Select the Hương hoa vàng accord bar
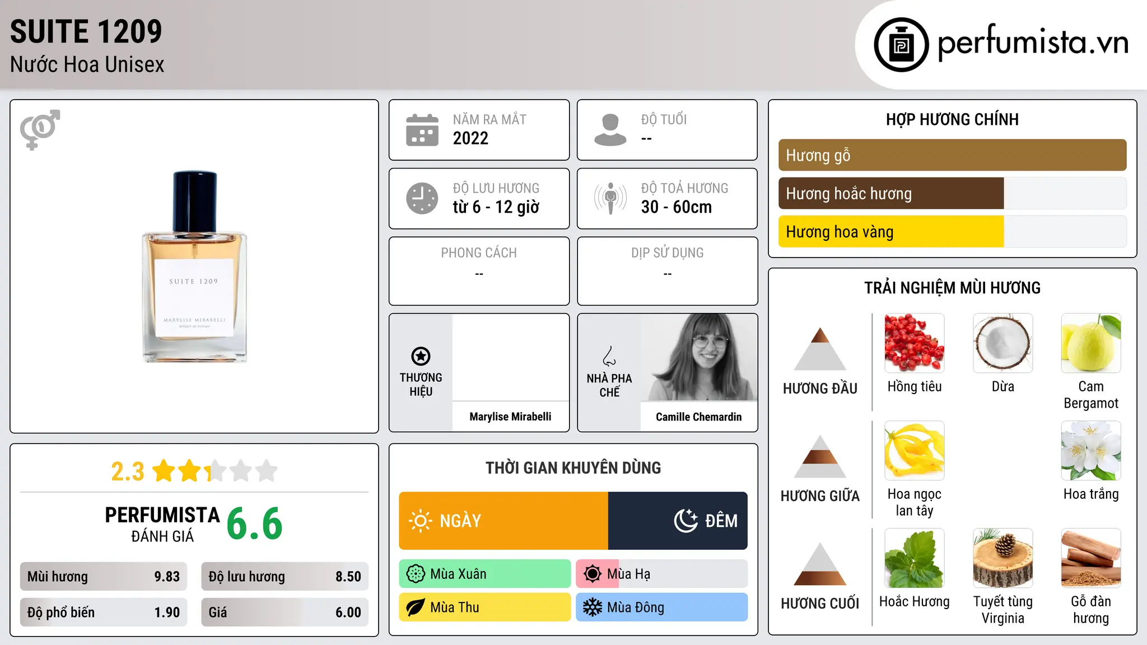Viewport: 1147px width, 645px height. pyautogui.click(x=952, y=232)
